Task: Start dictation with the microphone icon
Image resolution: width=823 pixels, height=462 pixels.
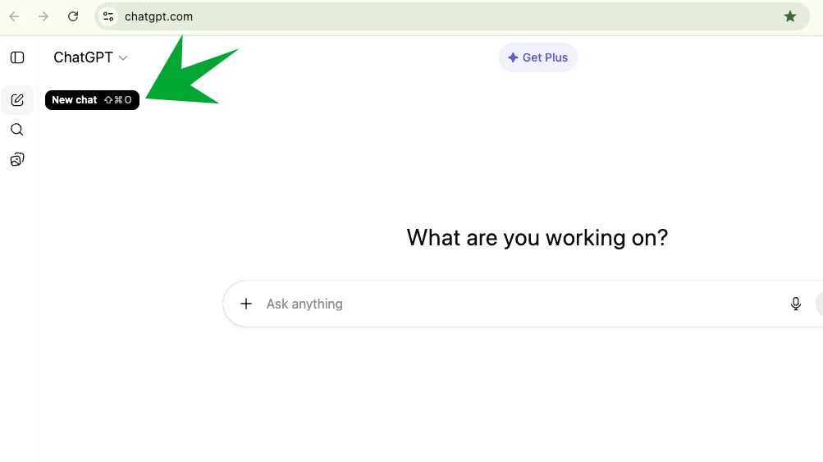Action: [x=795, y=304]
